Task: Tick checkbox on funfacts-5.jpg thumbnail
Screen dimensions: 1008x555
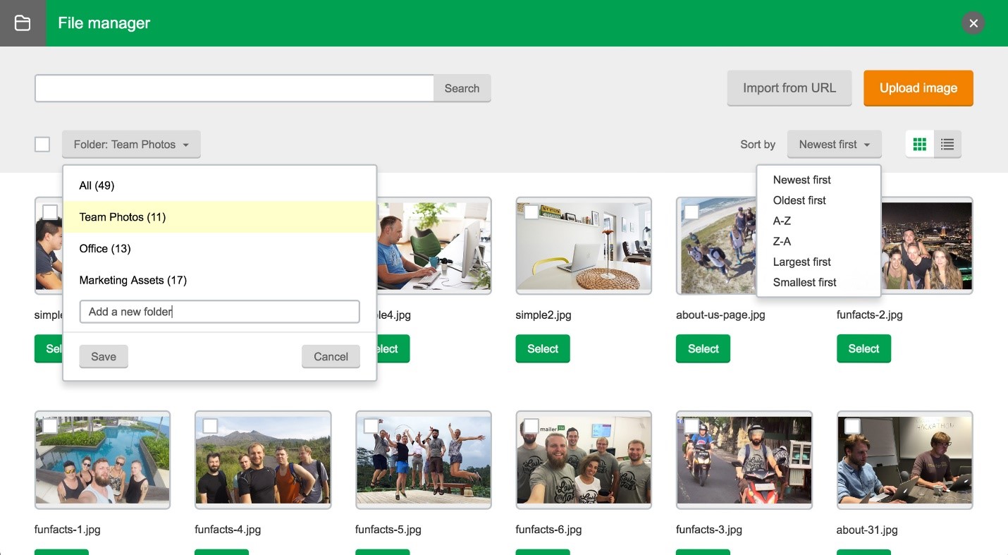Action: point(371,426)
